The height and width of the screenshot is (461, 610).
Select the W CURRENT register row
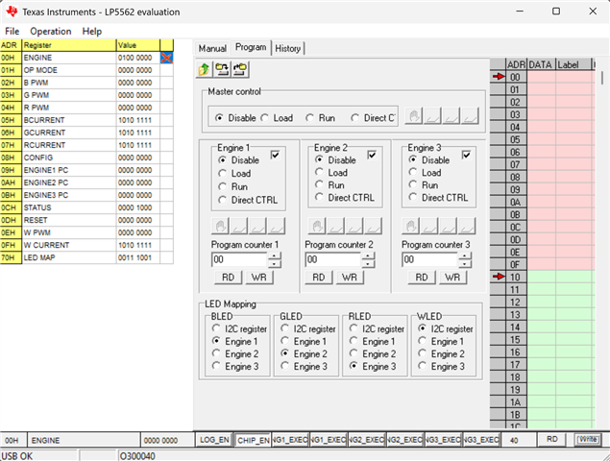click(x=86, y=245)
